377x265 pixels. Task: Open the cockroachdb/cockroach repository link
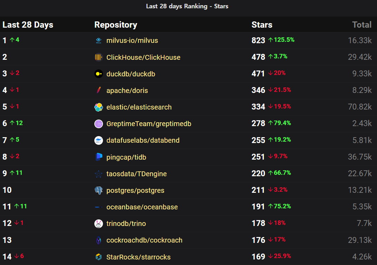(144, 240)
